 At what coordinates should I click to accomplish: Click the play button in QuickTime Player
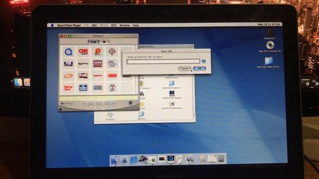(x=99, y=105)
